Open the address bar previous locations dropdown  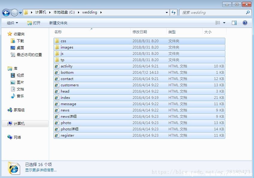[167, 13]
